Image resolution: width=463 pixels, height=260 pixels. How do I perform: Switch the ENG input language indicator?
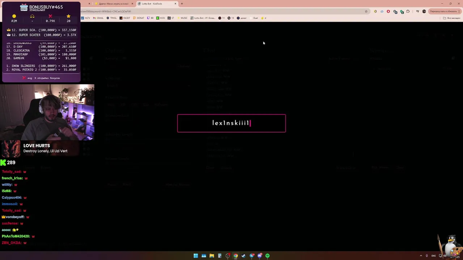[433, 256]
